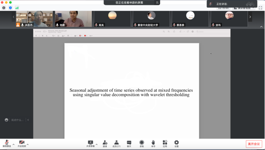Screen dimensions: 265x150
Task: Open the settings gear icon
Action: click(x=176, y=143)
